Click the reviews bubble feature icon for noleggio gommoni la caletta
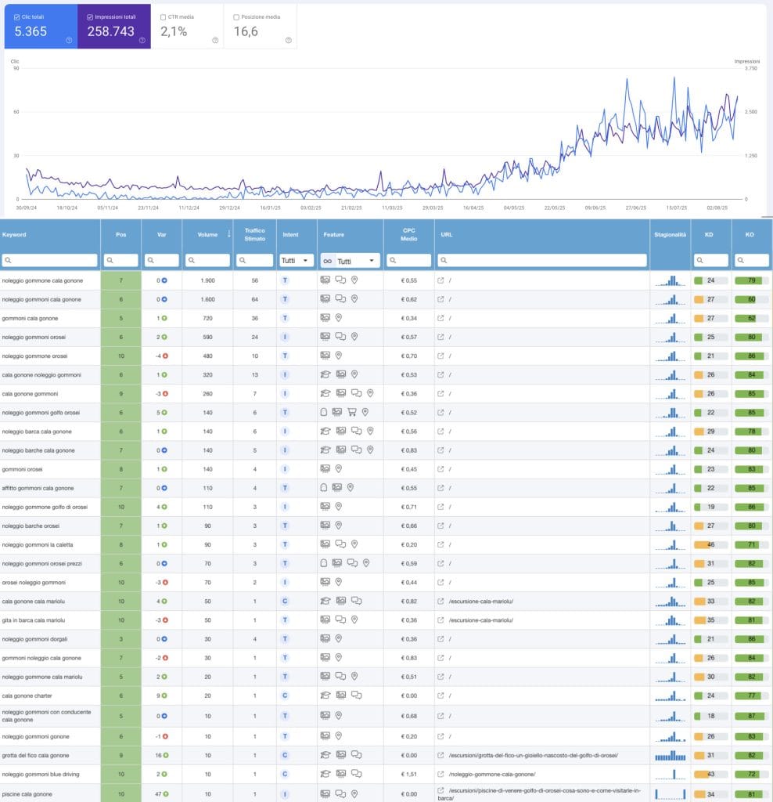Screen dimensions: 773x802 pos(340,544)
